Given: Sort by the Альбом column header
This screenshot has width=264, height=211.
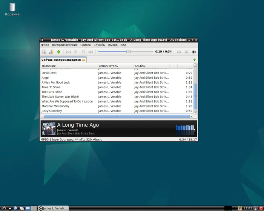Looking at the screenshot, I should coord(151,66).
